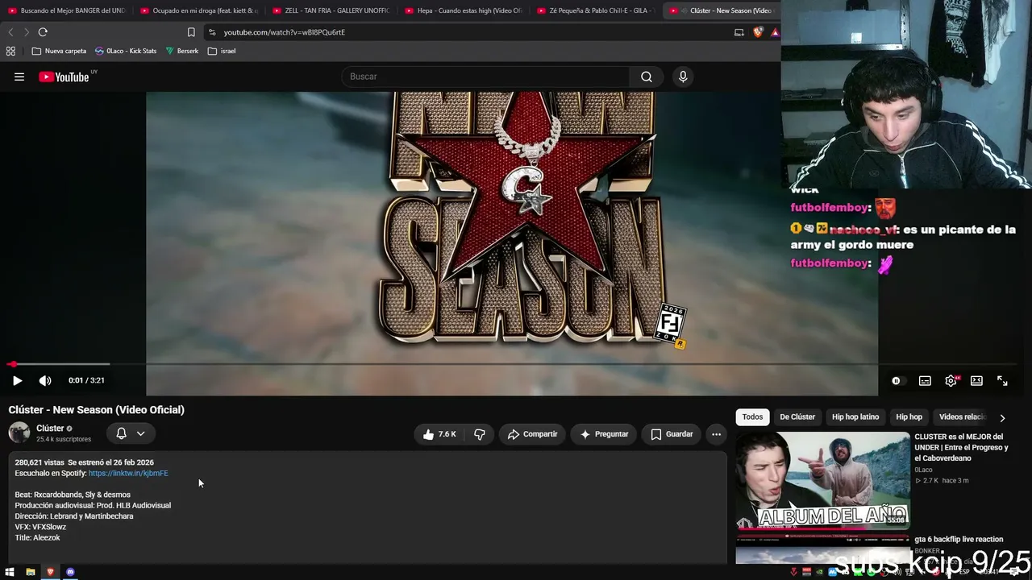Like the video with 7.6 K likes
Viewport: 1032px width, 580px height.
pyautogui.click(x=439, y=434)
